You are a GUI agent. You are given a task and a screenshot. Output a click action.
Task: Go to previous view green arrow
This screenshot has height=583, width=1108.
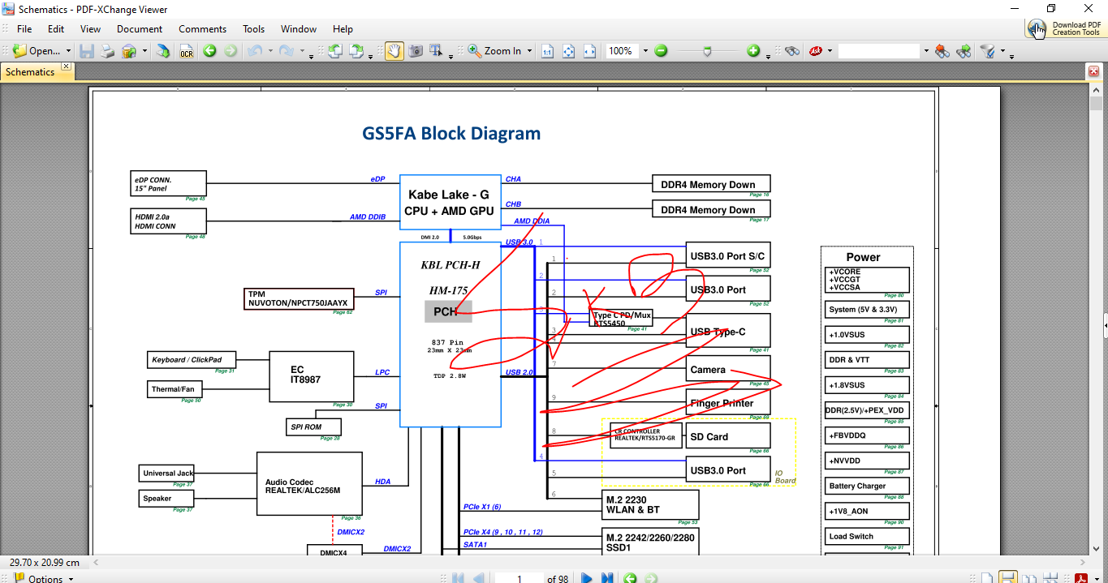[x=209, y=50]
